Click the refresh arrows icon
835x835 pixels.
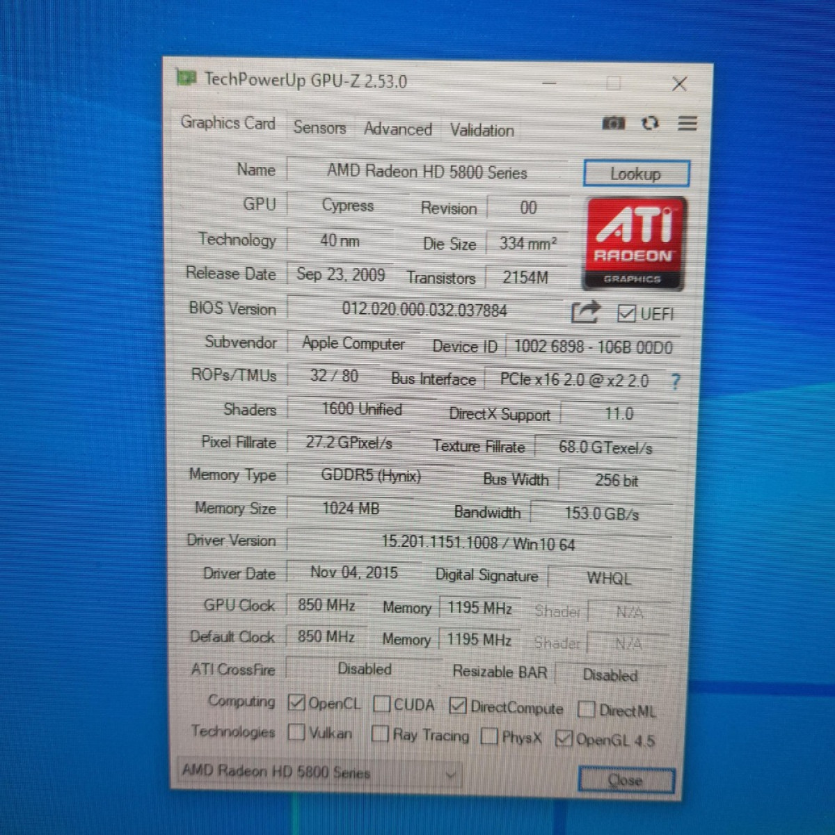click(x=650, y=123)
